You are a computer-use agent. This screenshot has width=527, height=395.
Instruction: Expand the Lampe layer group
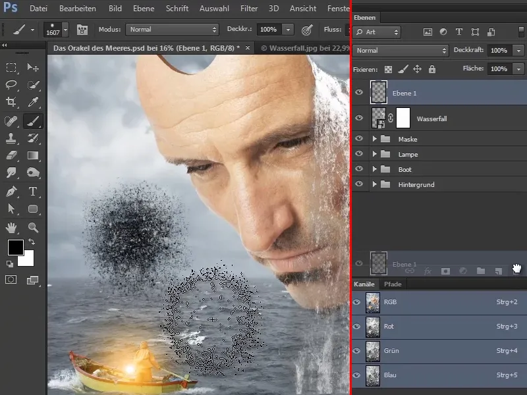(374, 154)
